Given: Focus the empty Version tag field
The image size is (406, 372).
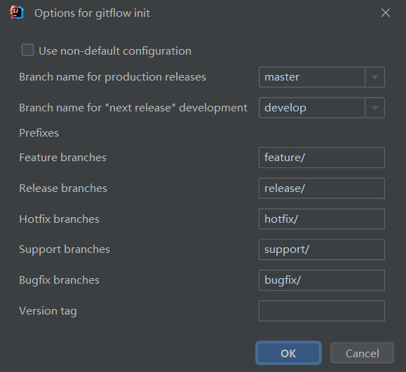Looking at the screenshot, I should (x=322, y=311).
